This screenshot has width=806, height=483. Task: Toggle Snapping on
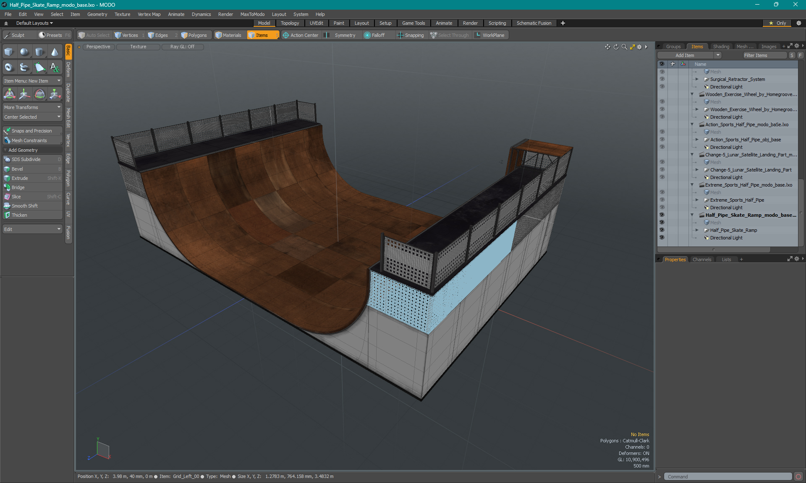pyautogui.click(x=411, y=35)
